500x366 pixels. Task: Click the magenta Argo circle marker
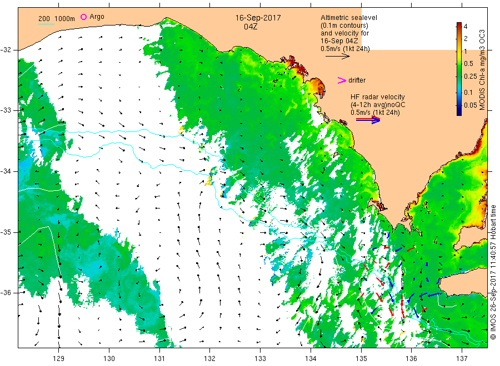(x=83, y=17)
